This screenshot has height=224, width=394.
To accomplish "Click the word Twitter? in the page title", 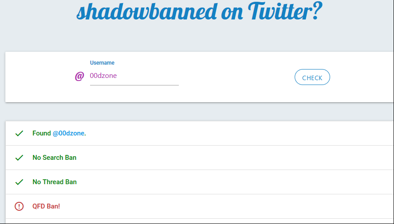I will pos(285,10).
